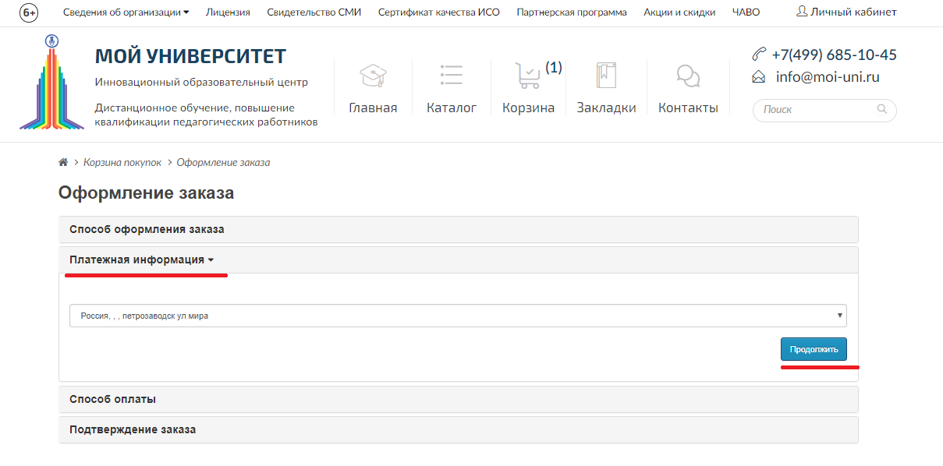943x466 pixels.
Task: Click the 6+ age rating badge
Action: tap(29, 12)
